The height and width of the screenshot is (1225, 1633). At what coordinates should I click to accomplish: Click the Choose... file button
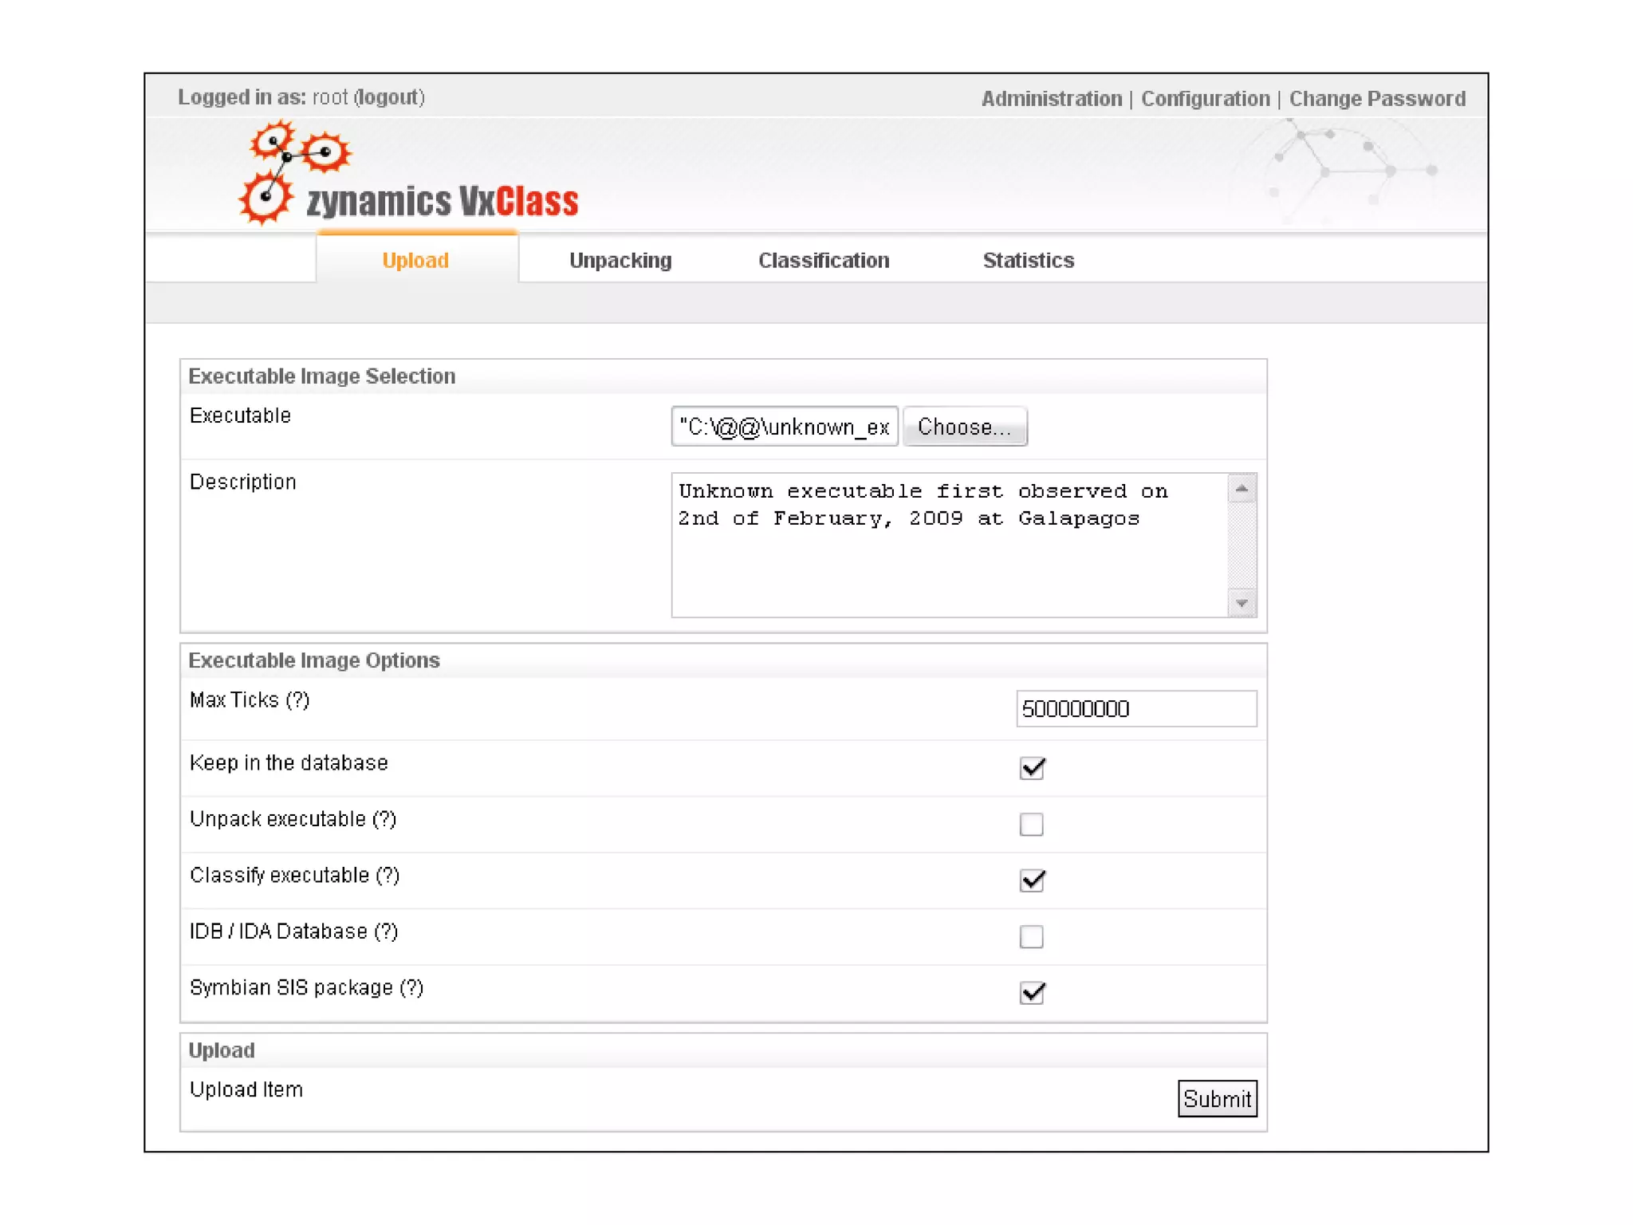click(964, 427)
